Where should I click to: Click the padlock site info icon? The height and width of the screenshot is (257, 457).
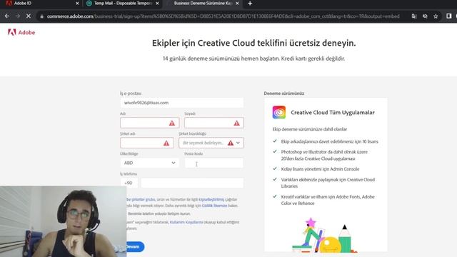click(41, 16)
